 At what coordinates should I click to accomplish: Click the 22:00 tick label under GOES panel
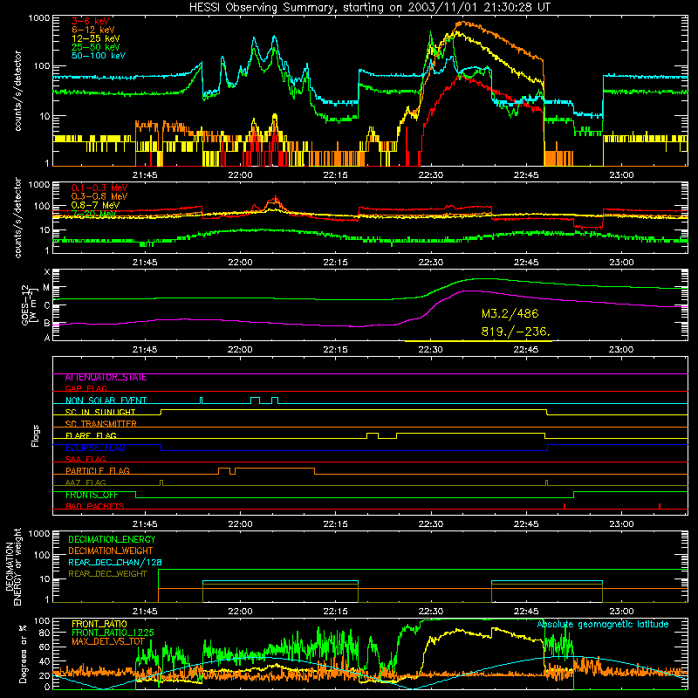[x=240, y=350]
